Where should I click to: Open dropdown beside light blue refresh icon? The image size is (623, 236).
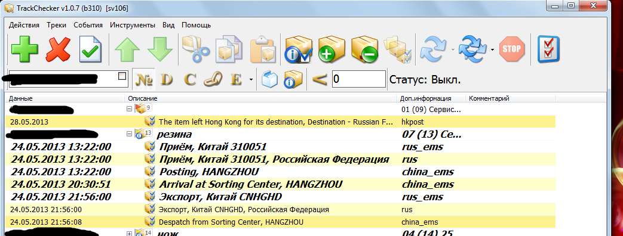(x=453, y=50)
